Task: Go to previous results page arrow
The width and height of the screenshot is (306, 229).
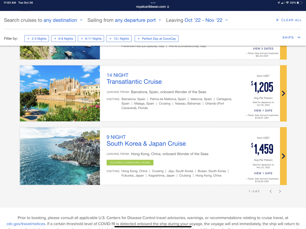Action: tap(271, 191)
